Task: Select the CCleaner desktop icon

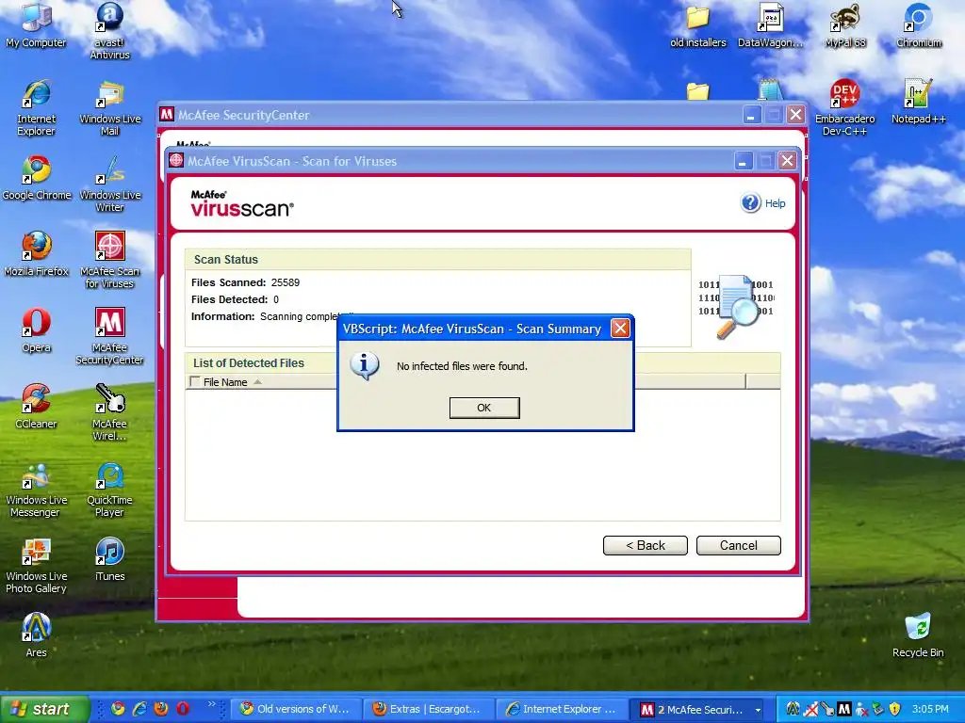Action: point(37,407)
